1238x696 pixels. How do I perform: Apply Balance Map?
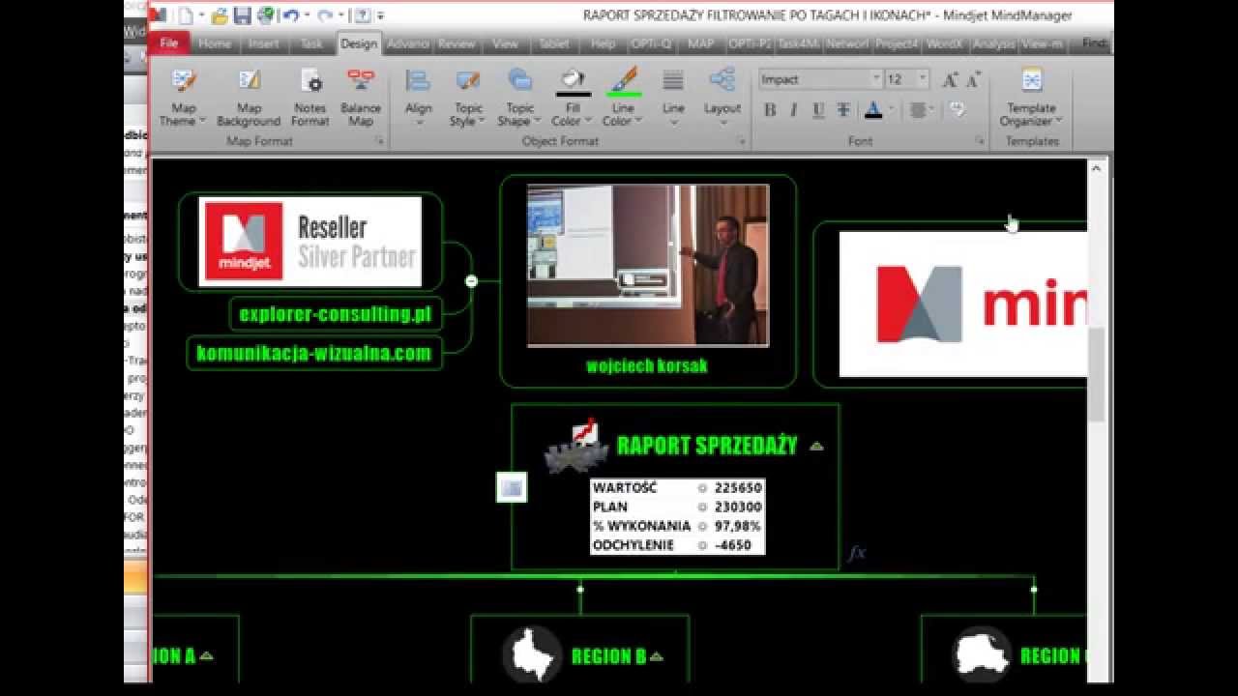(361, 98)
